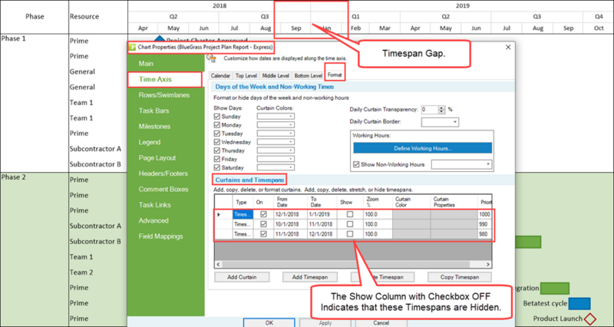This screenshot has width=614, height=327.
Task: Click Daily Curtain Transparency value field
Action: point(430,110)
